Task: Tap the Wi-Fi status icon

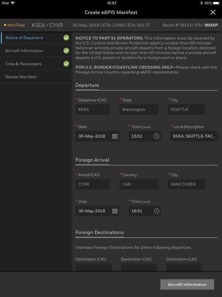Action: (13, 3)
